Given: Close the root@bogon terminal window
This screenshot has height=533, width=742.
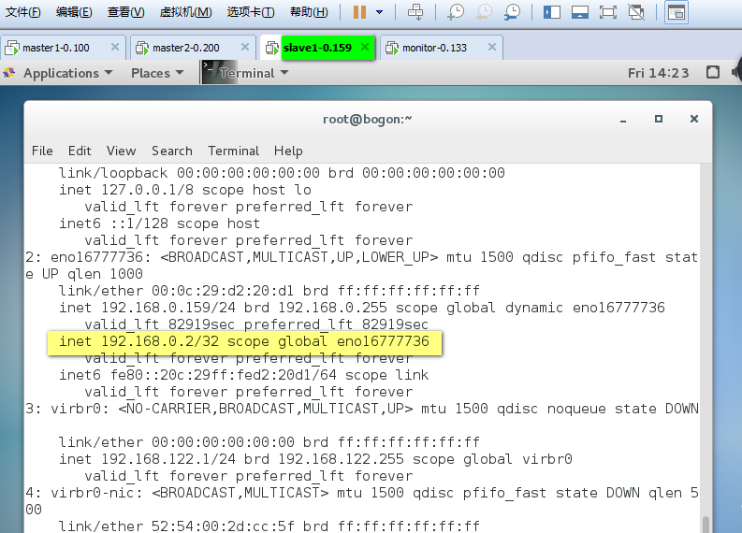Looking at the screenshot, I should pyautogui.click(x=693, y=119).
